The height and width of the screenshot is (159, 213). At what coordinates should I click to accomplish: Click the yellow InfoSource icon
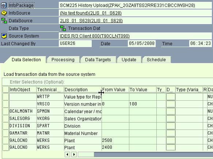(x=4, y=13)
